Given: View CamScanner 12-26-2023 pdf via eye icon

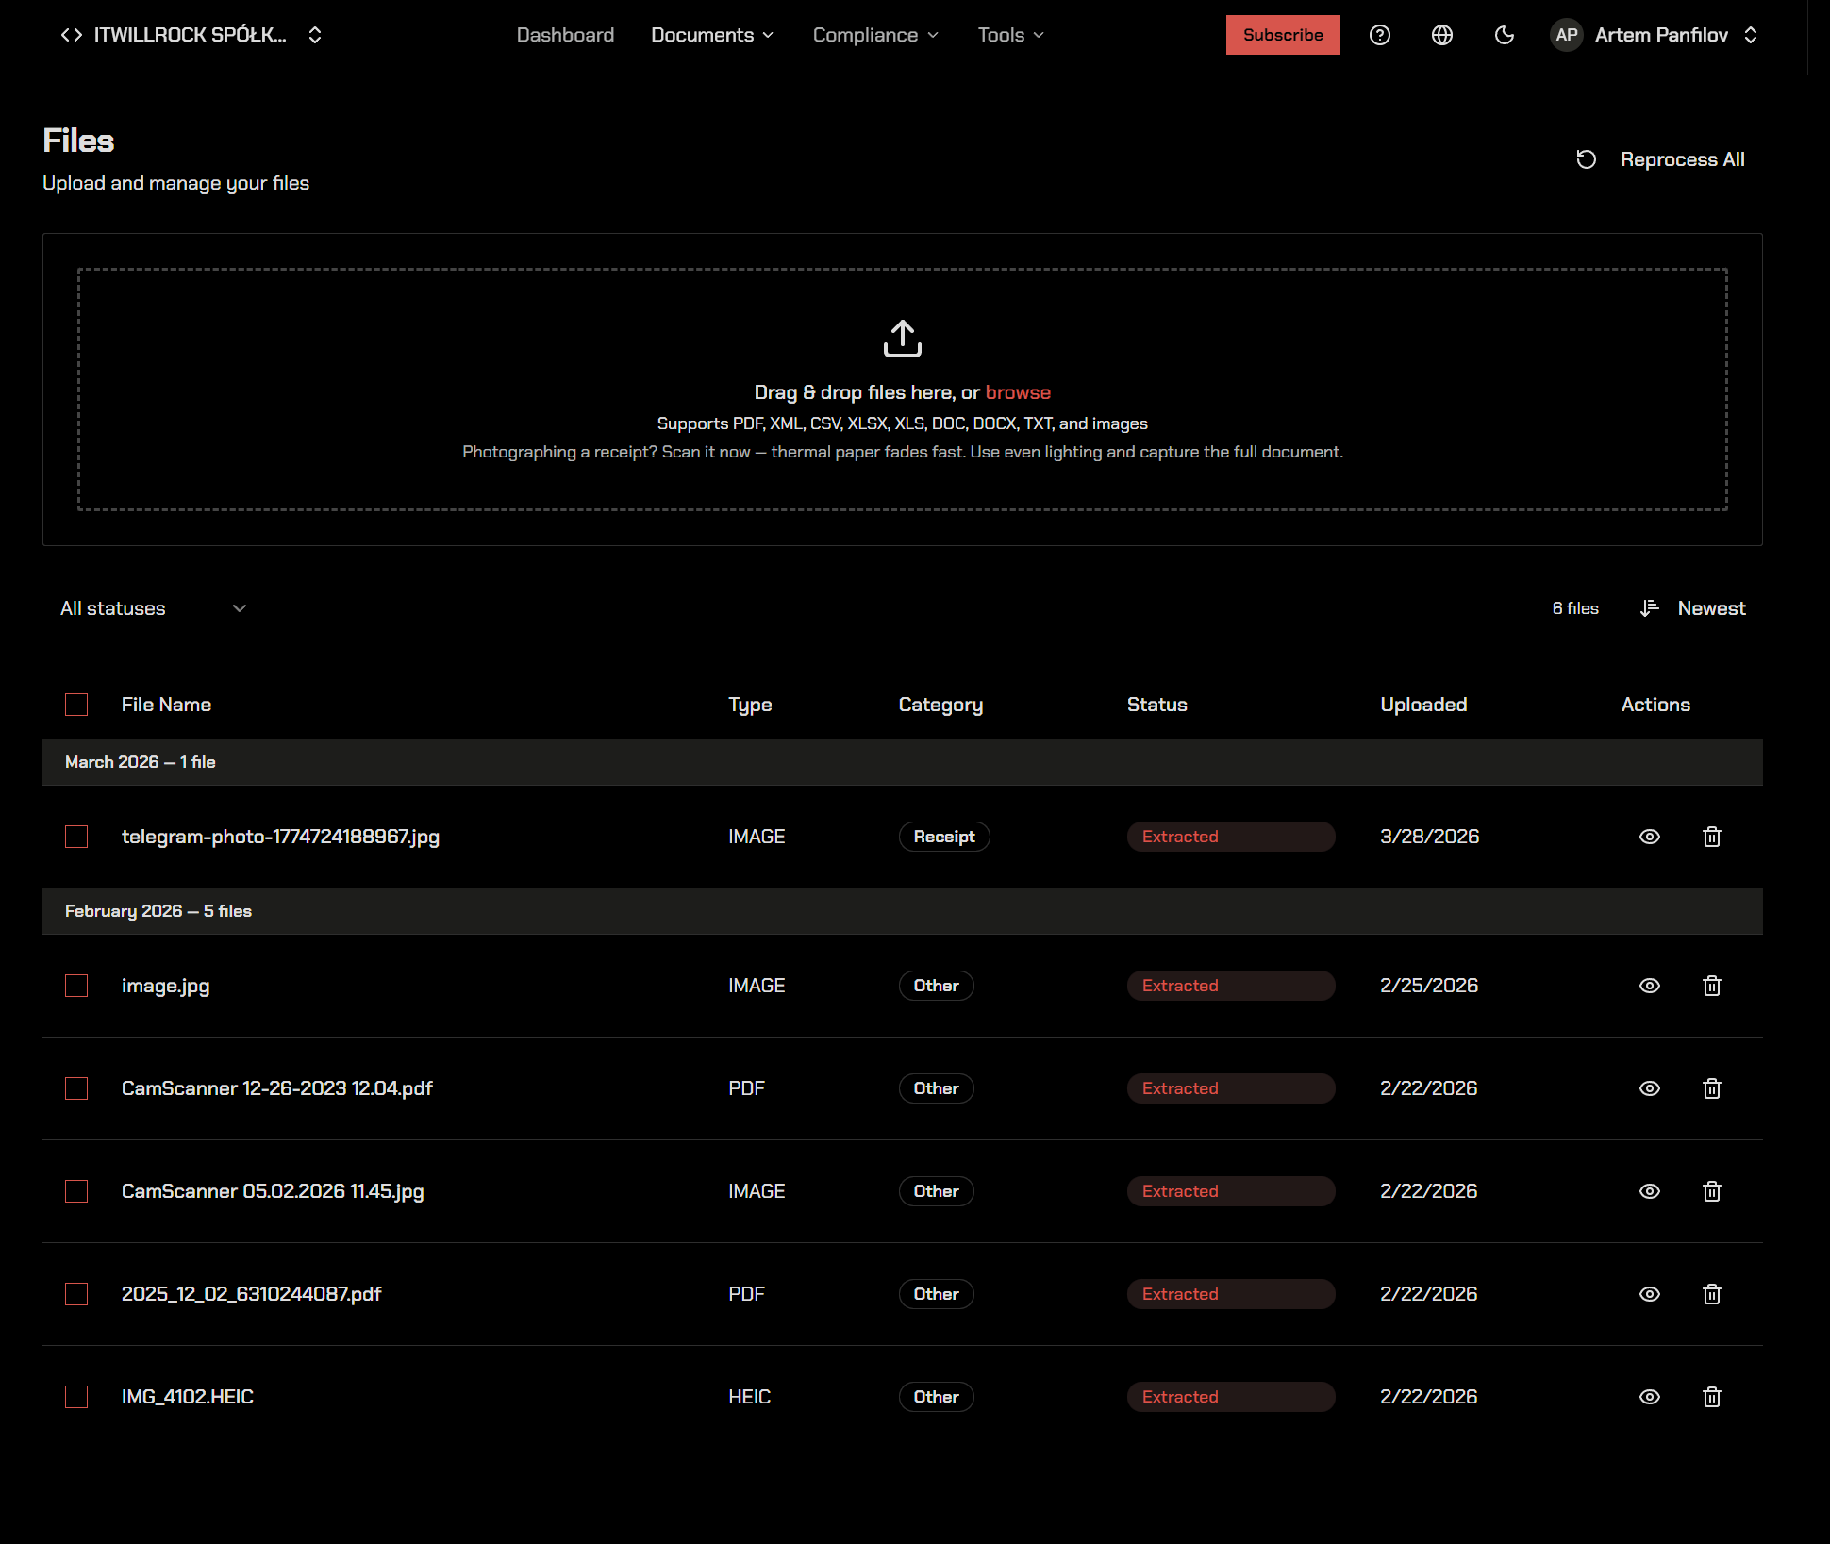Looking at the screenshot, I should 1649,1088.
